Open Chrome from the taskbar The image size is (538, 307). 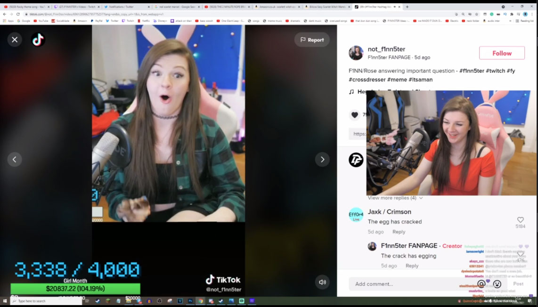pos(200,301)
